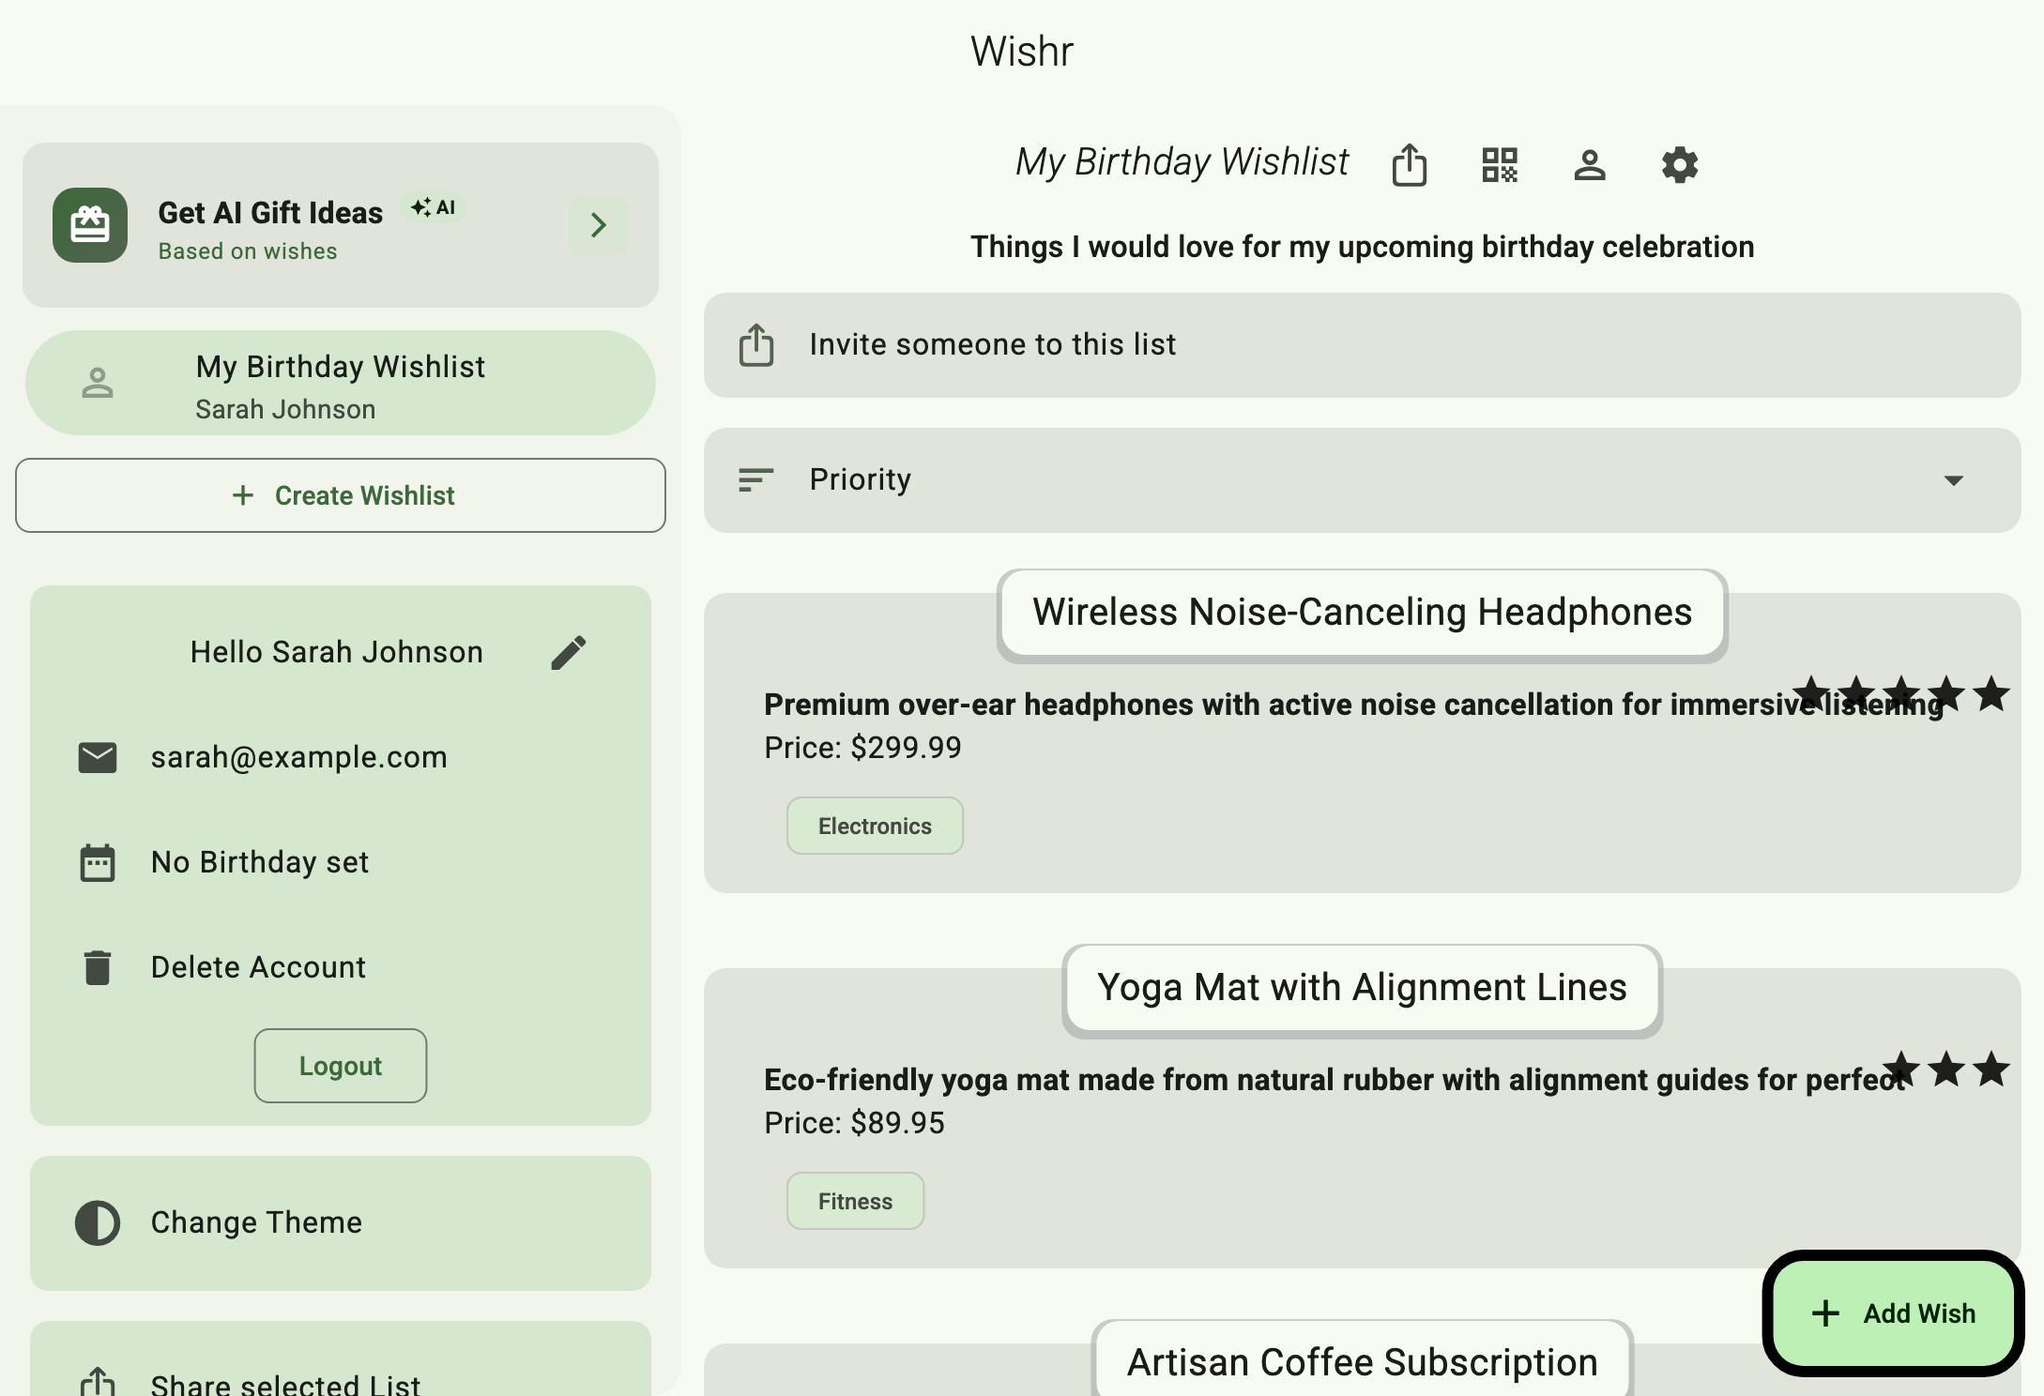
Task: Click the trash icon for Delete Account
Action: click(98, 967)
